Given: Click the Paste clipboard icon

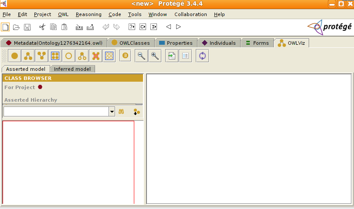Looking at the screenshot, I should point(65,27).
